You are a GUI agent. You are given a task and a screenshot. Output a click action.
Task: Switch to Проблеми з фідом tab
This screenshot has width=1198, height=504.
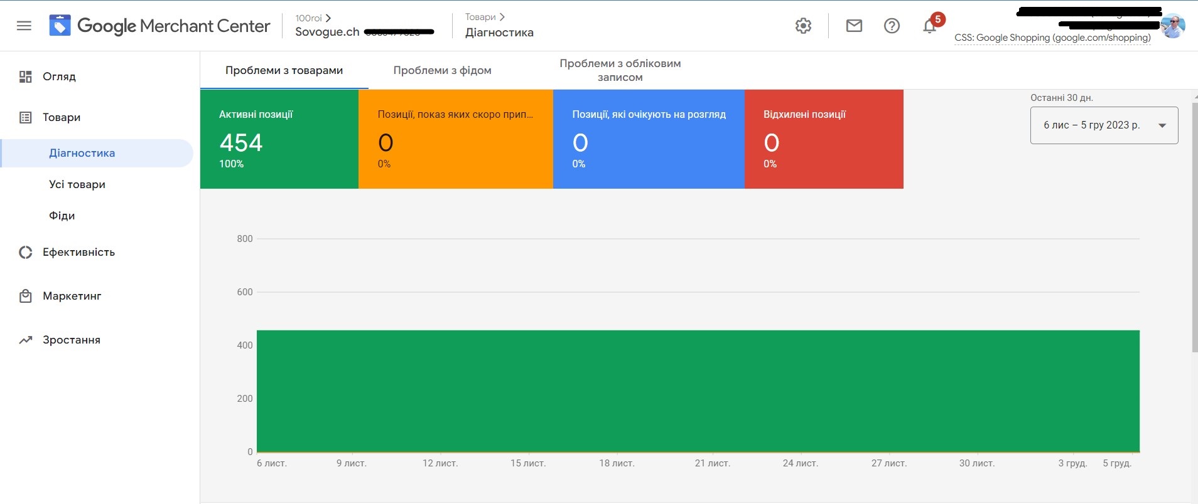tap(442, 70)
